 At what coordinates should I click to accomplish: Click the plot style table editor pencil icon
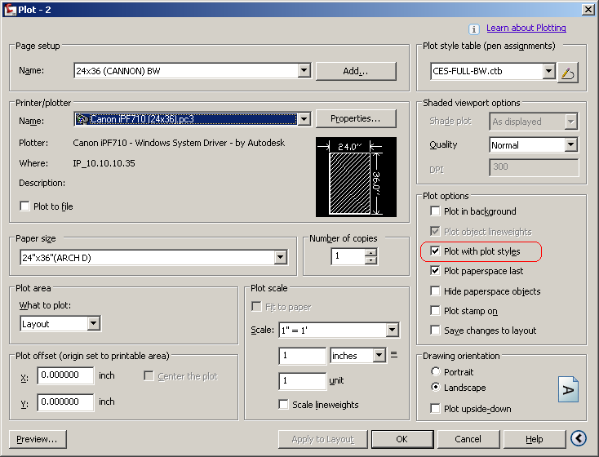(568, 72)
